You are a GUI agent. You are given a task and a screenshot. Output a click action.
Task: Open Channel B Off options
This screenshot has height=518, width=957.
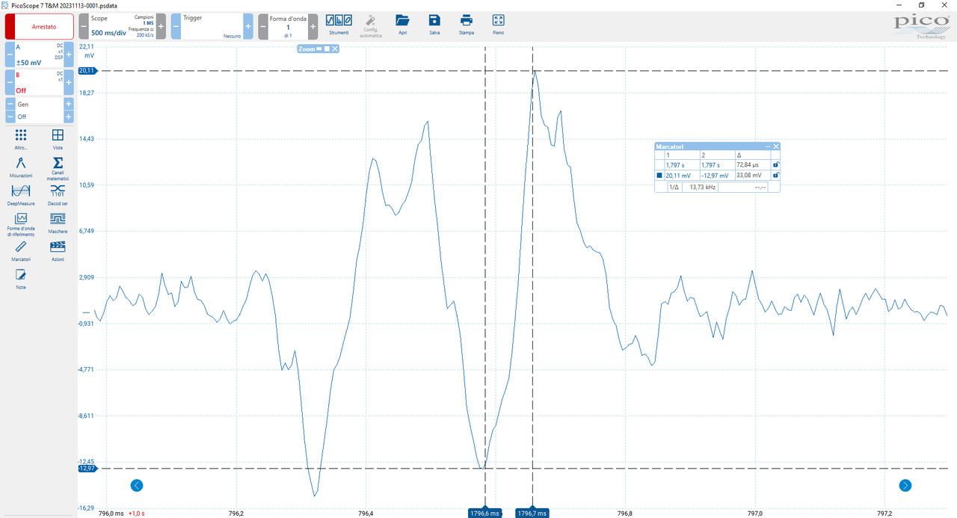(39, 82)
